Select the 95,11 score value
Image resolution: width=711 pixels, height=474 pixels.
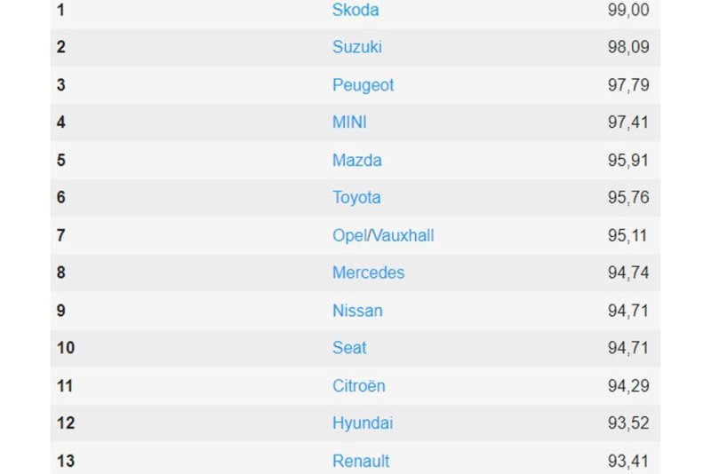[x=628, y=236]
